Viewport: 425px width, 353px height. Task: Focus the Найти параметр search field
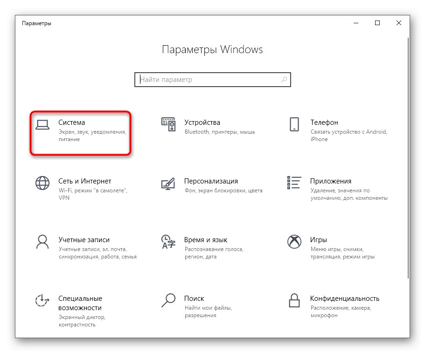(x=213, y=80)
